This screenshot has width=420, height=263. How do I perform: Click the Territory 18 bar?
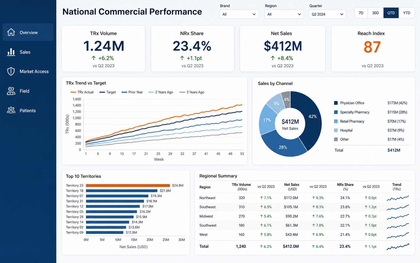tap(122, 191)
